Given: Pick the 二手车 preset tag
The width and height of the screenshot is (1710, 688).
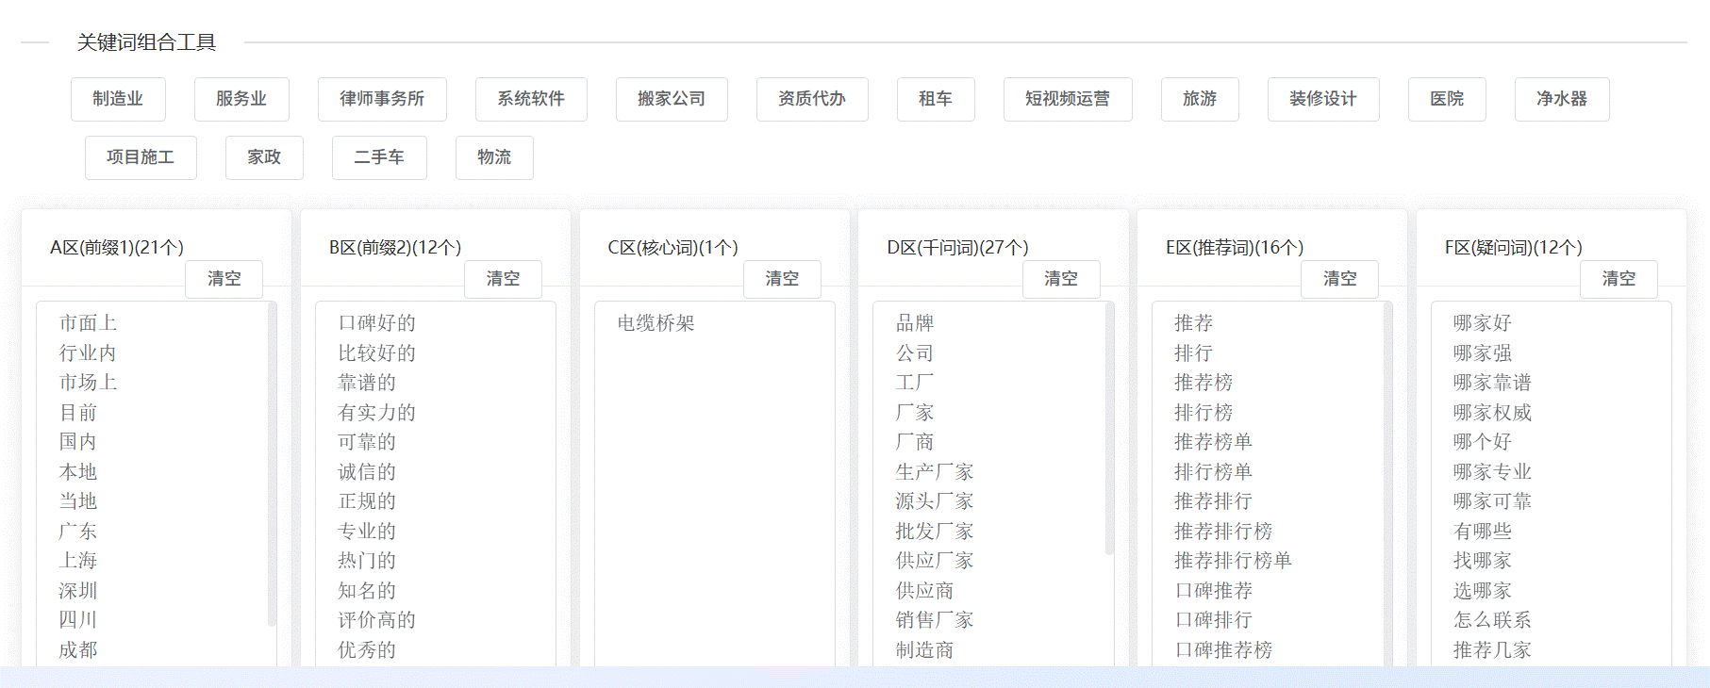Looking at the screenshot, I should pos(379,157).
